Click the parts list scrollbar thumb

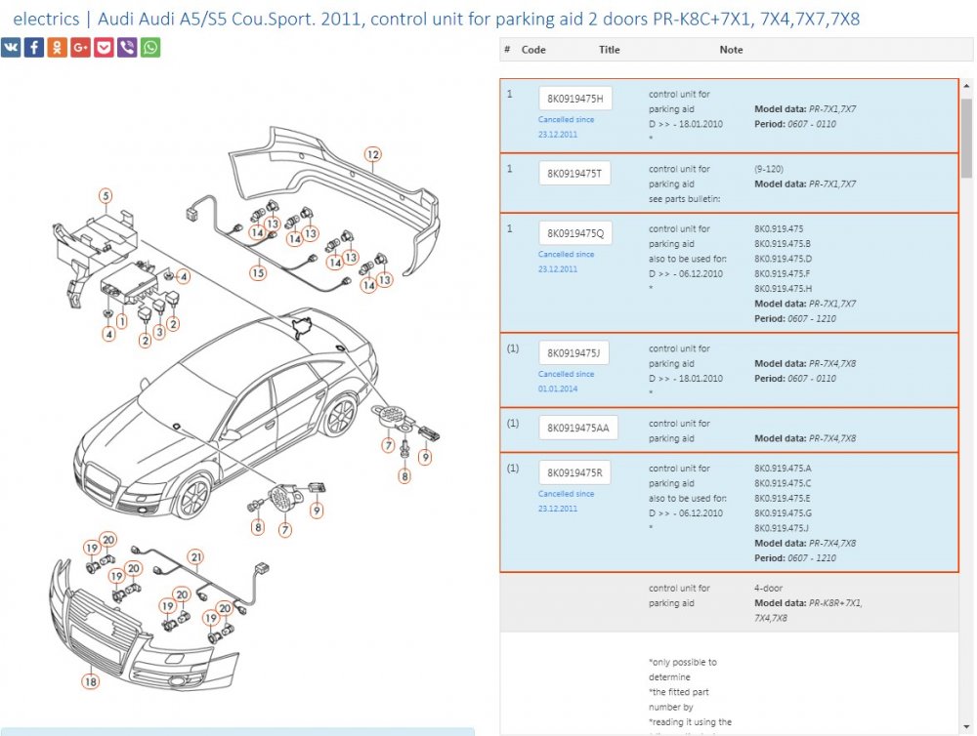point(966,139)
